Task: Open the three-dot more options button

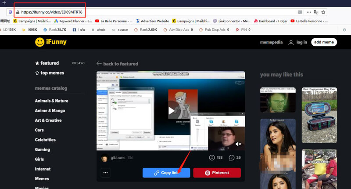Action: click(105, 173)
